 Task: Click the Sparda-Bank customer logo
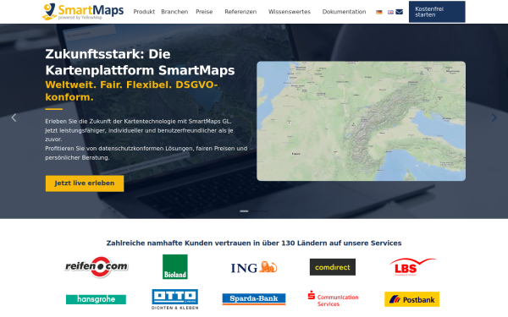(x=254, y=299)
